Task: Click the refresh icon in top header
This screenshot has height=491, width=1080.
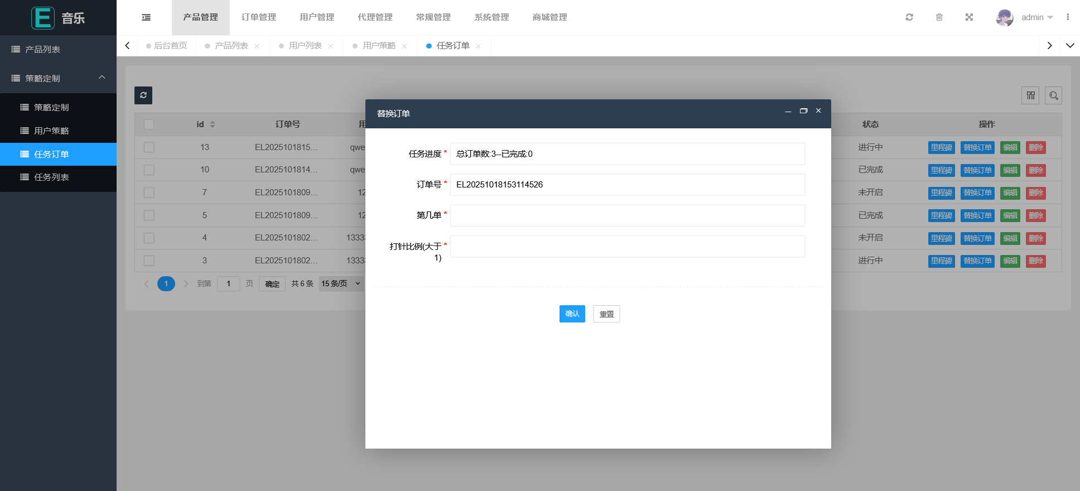Action: click(x=909, y=17)
